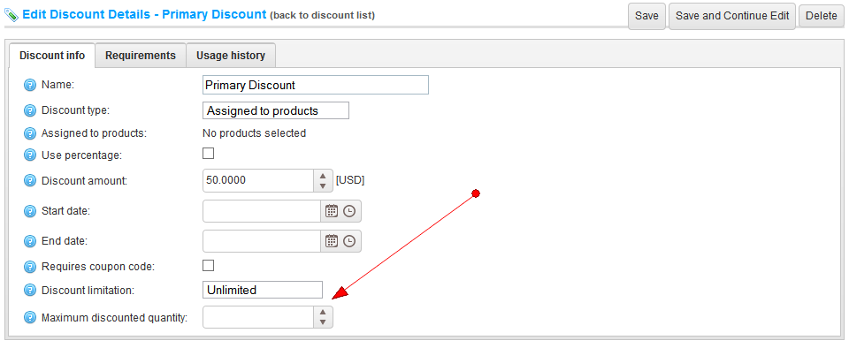849x348 pixels.
Task: Tick the Requires coupon code checkbox
Action: [209, 265]
